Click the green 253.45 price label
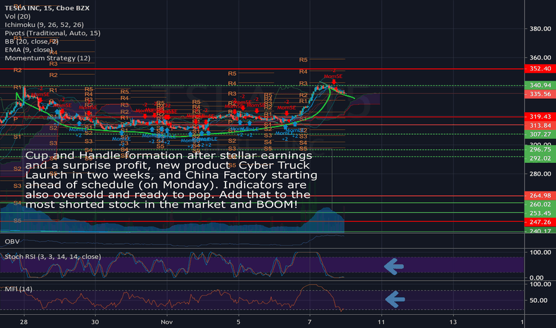This screenshot has height=328, width=556. click(540, 213)
